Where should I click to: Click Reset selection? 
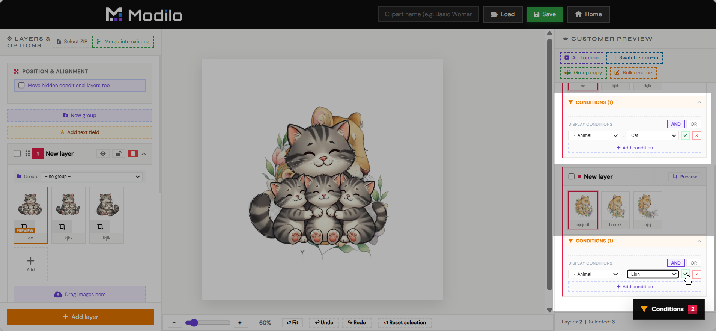(405, 323)
